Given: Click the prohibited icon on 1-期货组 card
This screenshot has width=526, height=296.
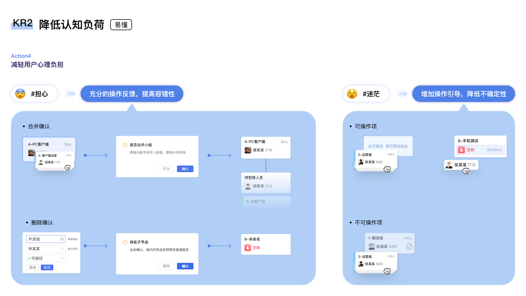Looking at the screenshot, I should pyautogui.click(x=409, y=246).
